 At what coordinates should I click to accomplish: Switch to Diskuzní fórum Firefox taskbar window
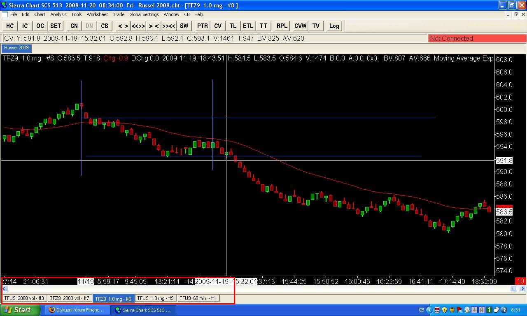[x=77, y=310]
